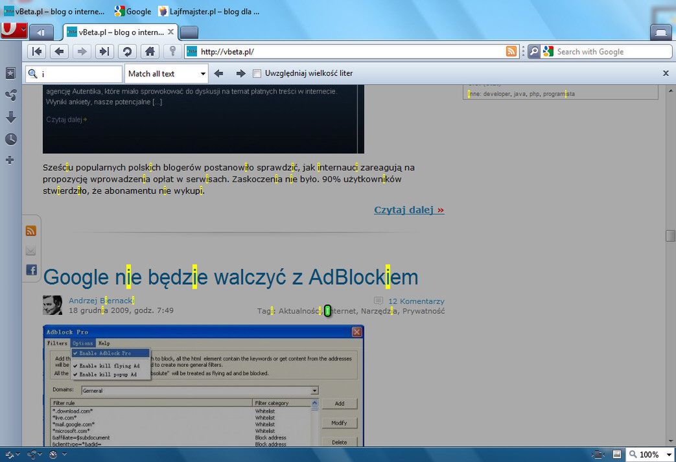Click the password manager key icon

click(172, 52)
